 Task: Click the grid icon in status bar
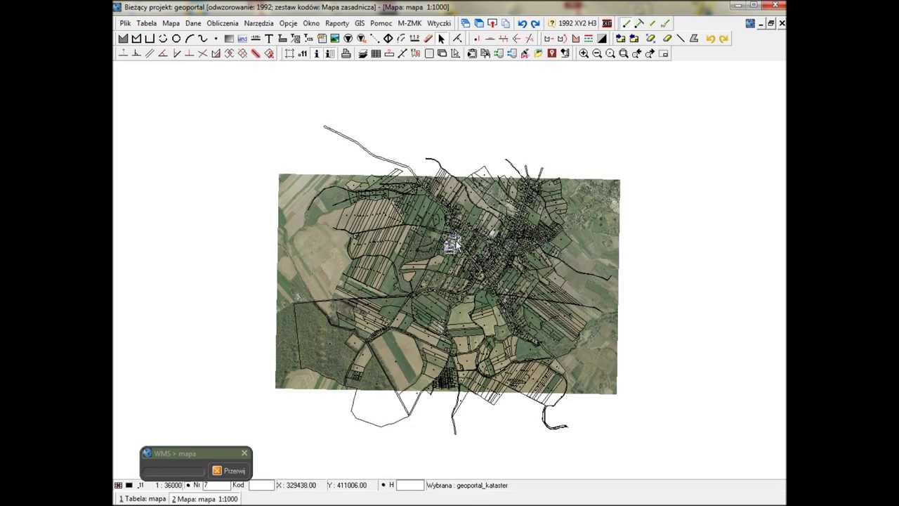pyautogui.click(x=119, y=485)
